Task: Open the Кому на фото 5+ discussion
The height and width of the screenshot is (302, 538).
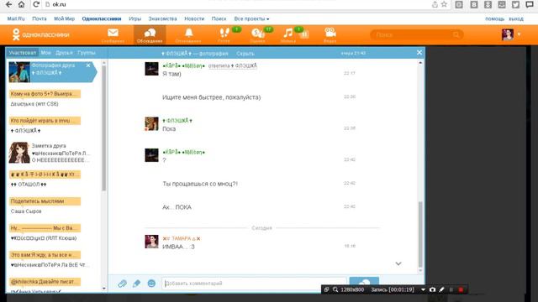Action: [45, 94]
